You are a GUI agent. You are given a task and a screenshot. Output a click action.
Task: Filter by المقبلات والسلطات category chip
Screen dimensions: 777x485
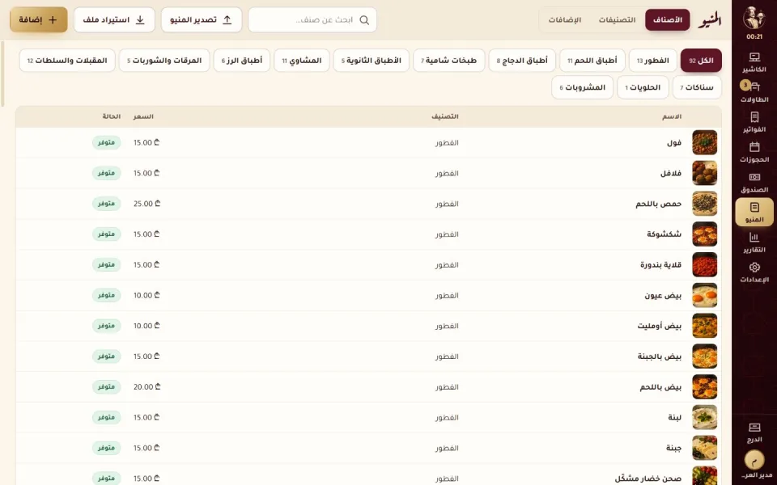[67, 61]
